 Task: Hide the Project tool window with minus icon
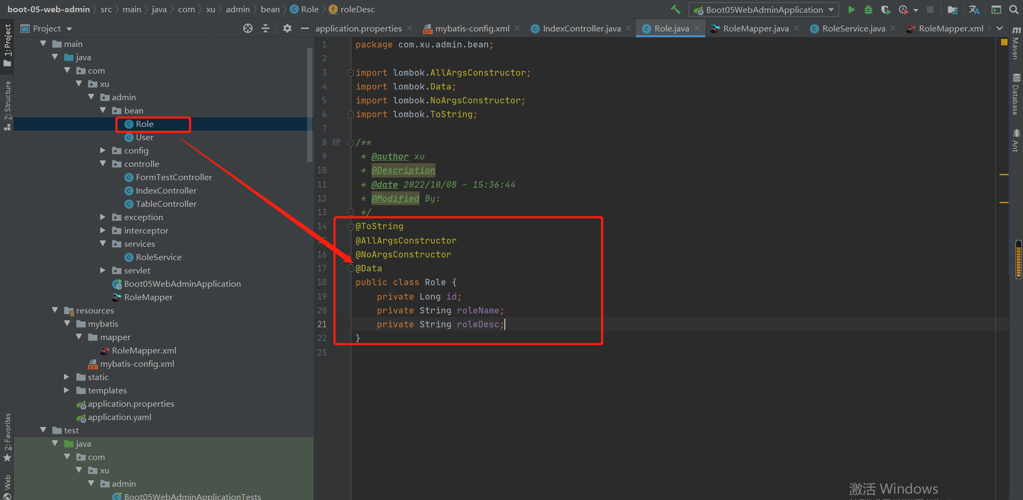[x=305, y=28]
